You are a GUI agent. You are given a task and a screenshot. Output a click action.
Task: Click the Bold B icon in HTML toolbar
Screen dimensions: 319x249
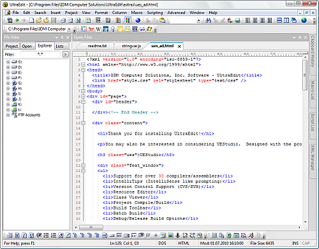click(x=17, y=236)
